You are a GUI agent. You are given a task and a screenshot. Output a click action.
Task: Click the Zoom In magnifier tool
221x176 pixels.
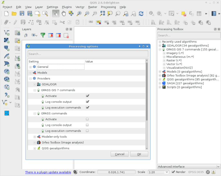pyautogui.click(x=79, y=13)
